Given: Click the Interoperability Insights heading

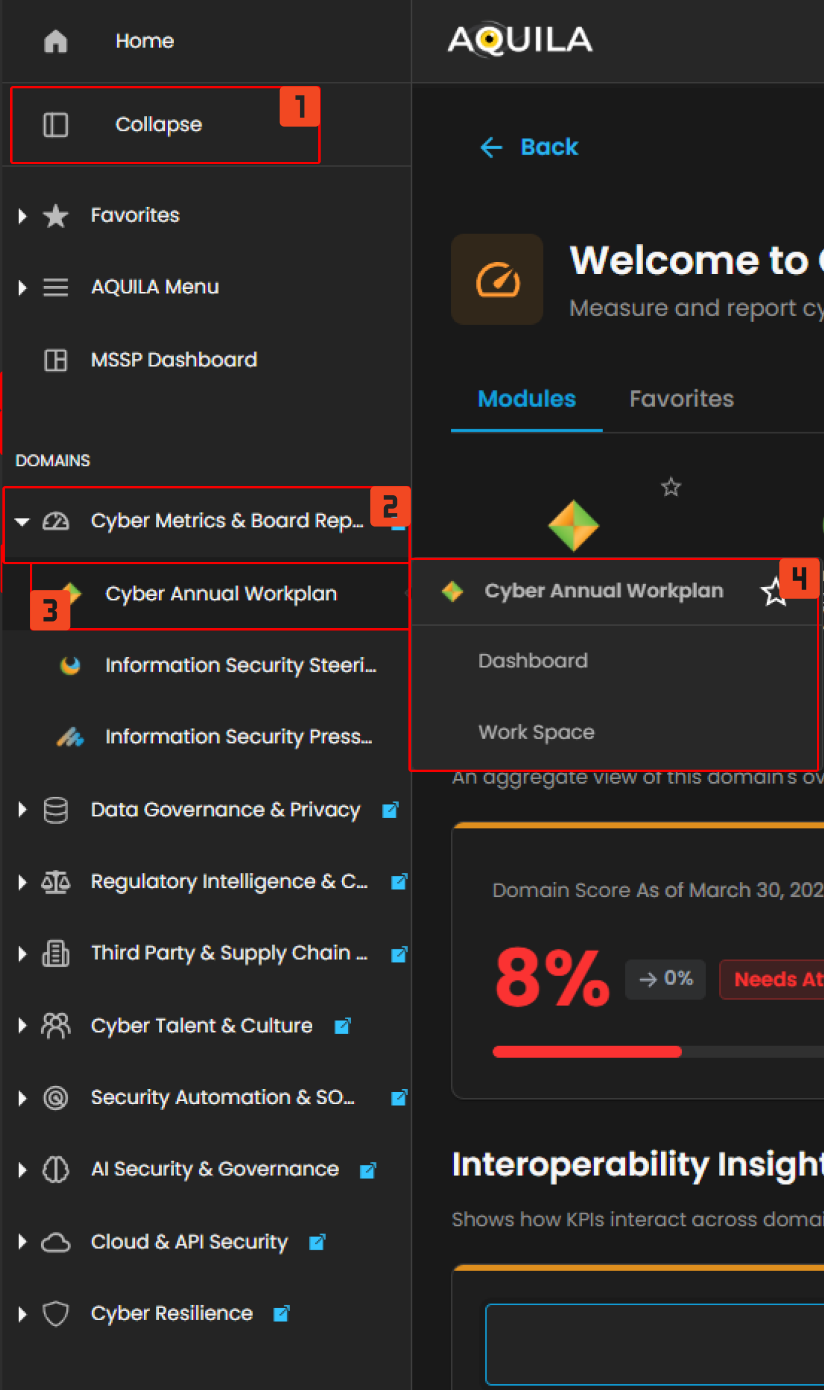Looking at the screenshot, I should pos(638,1164).
